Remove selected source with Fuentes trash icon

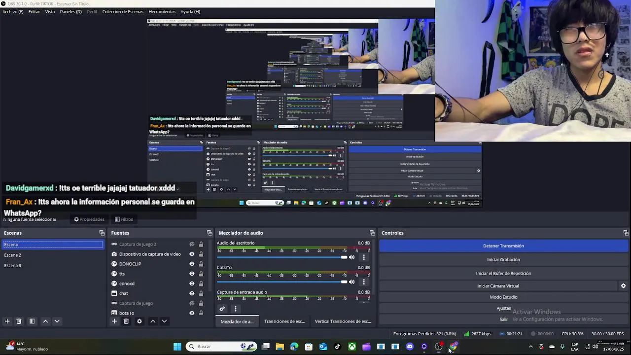(126, 321)
